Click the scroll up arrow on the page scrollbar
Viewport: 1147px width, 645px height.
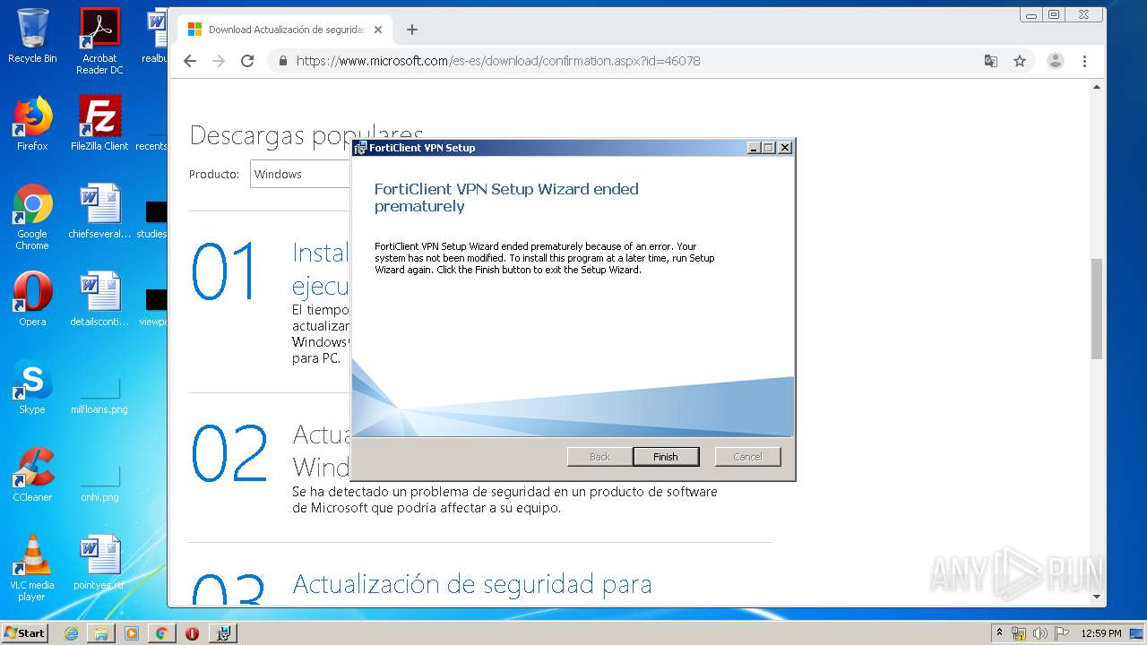click(1096, 87)
